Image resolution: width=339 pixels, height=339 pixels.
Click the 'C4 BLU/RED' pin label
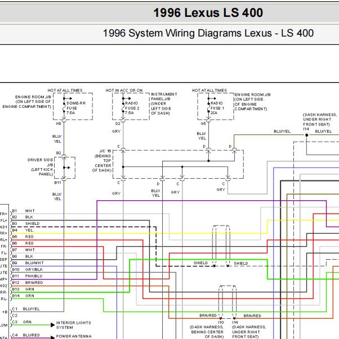point(26,335)
